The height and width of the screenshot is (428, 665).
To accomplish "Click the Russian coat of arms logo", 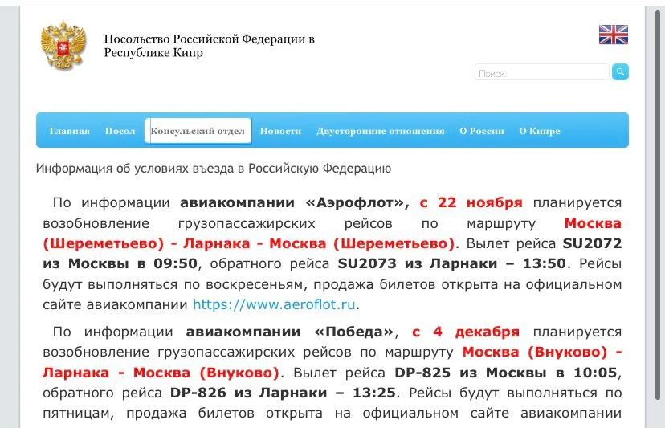I will [x=63, y=46].
